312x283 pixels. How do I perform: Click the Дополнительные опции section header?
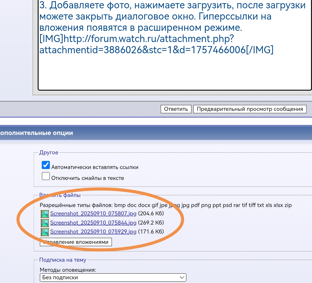36,133
